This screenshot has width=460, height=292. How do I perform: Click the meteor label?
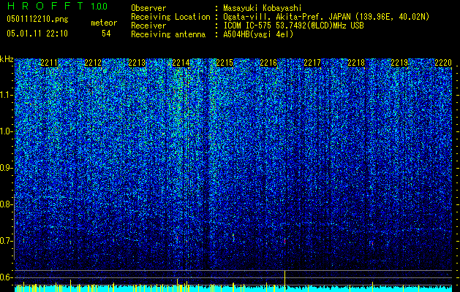104,23
